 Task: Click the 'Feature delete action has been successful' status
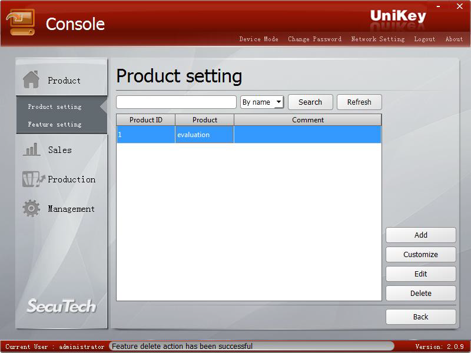[x=182, y=346]
